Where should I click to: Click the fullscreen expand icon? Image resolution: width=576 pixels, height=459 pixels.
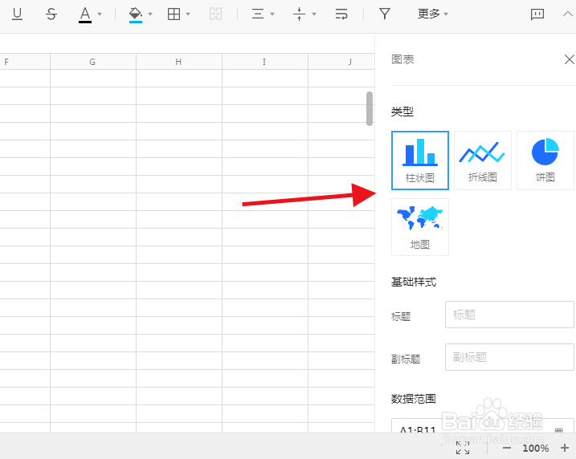[x=463, y=448]
